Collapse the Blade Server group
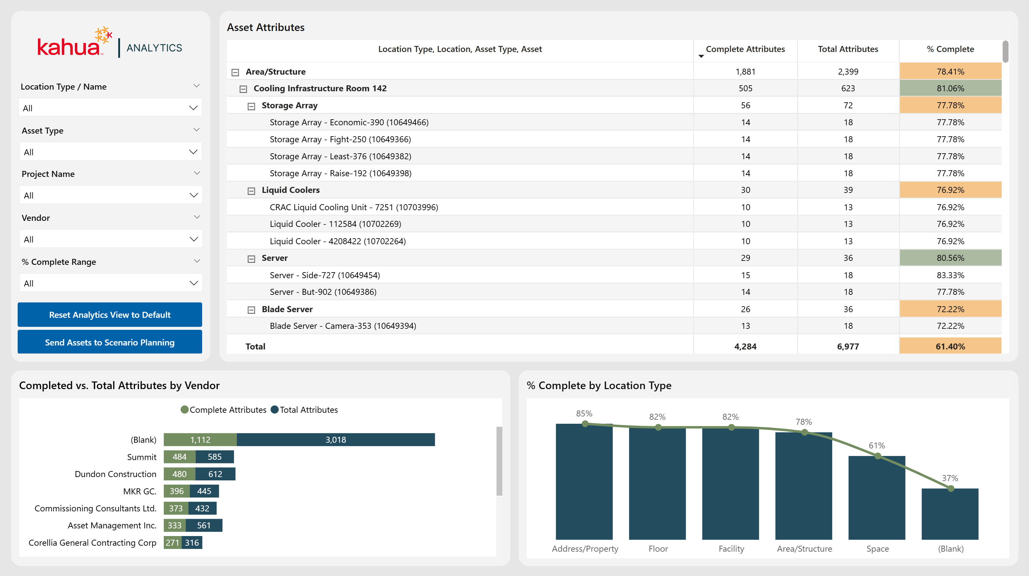Screen dimensions: 1029x576 tap(251, 310)
